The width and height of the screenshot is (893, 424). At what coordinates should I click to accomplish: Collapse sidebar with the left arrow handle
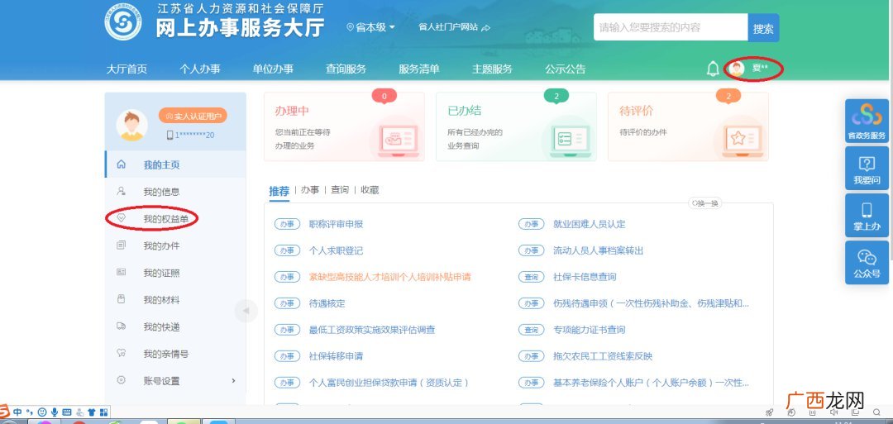[x=246, y=311]
